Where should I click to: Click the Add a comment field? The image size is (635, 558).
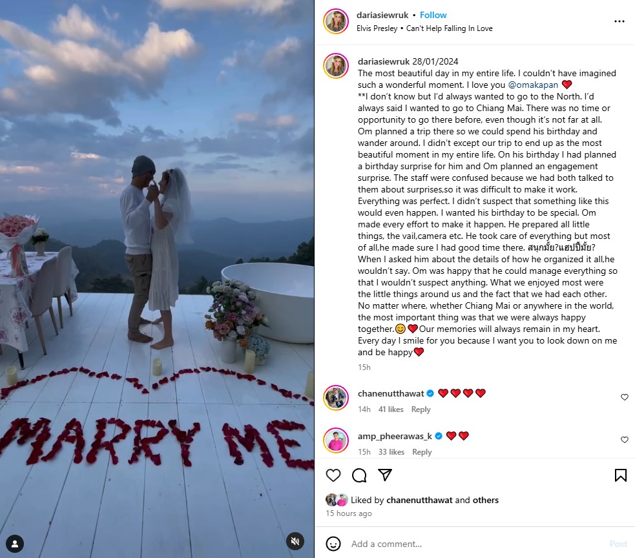coord(478,544)
